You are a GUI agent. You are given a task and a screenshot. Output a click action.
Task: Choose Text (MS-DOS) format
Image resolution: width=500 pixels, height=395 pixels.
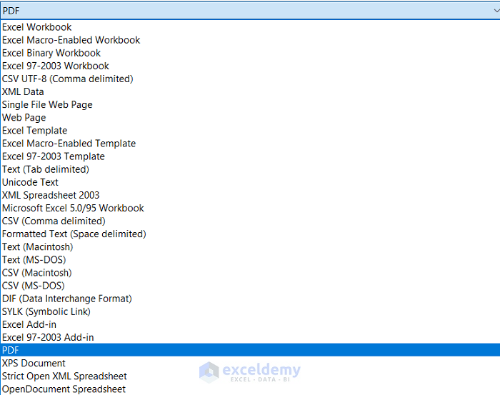tap(250, 260)
